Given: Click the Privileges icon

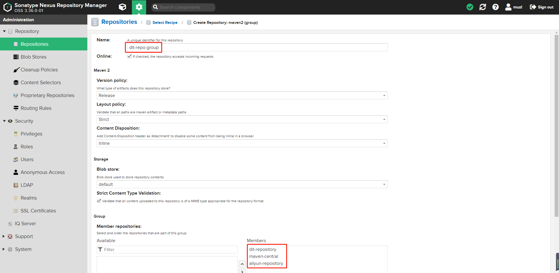Looking at the screenshot, I should (16, 134).
